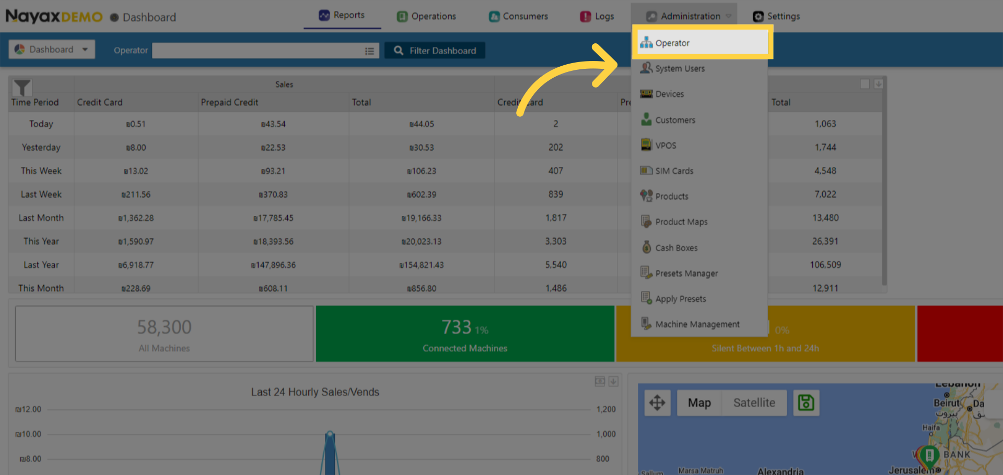Select the green Connected Machines tile

tap(465, 334)
